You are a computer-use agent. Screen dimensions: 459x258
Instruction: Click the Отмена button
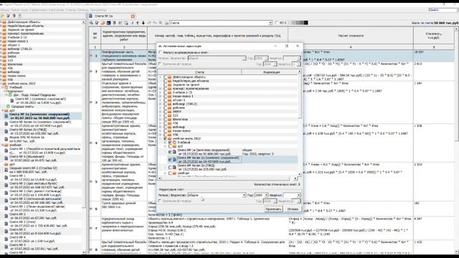293,209
